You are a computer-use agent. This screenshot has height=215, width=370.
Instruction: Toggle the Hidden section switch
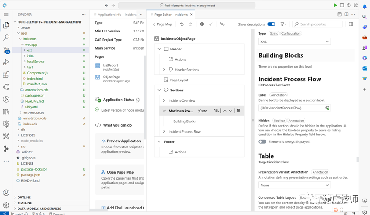[x=262, y=141]
